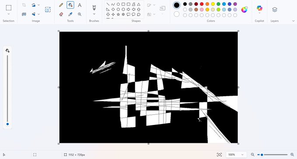Select the Eraser tool
Image resolution: width=297 pixels, height=159 pixels.
(61, 14)
